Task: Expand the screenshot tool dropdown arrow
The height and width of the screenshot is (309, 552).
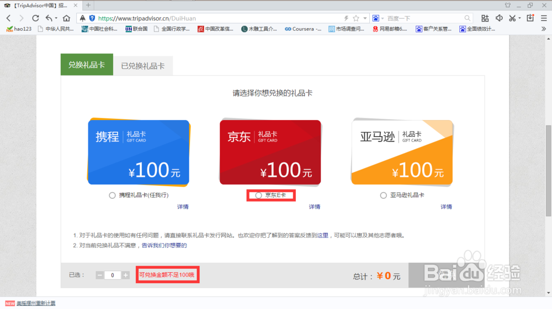Action: (x=519, y=18)
